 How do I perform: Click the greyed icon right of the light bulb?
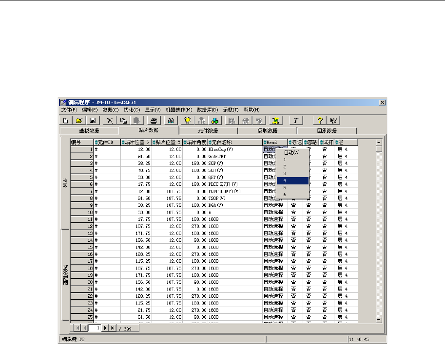tap(201, 121)
